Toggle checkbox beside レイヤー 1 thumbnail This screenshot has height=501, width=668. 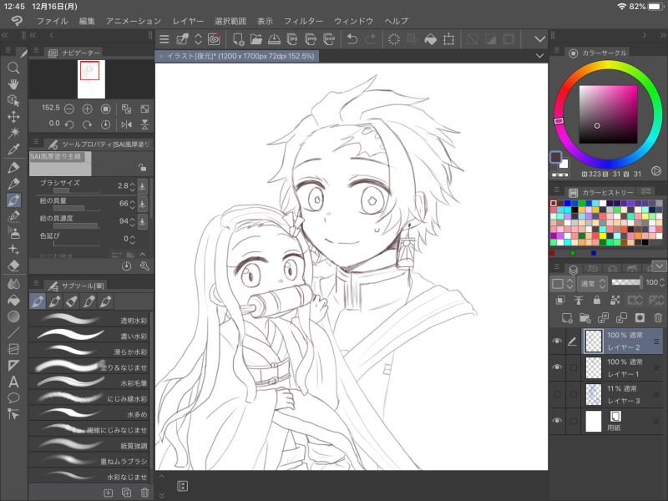[574, 367]
